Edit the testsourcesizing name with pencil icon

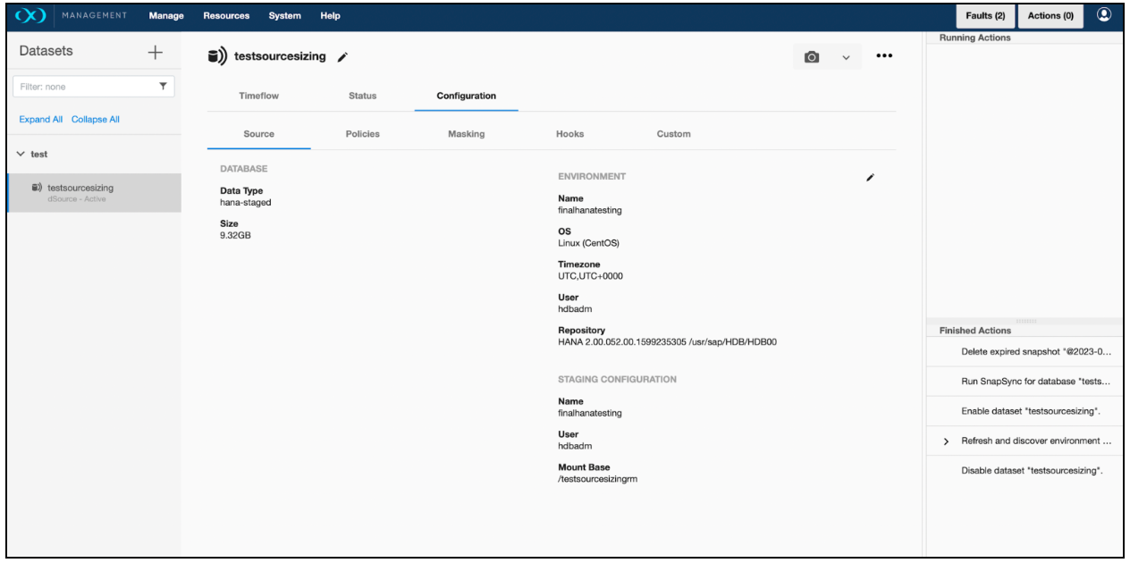(342, 56)
